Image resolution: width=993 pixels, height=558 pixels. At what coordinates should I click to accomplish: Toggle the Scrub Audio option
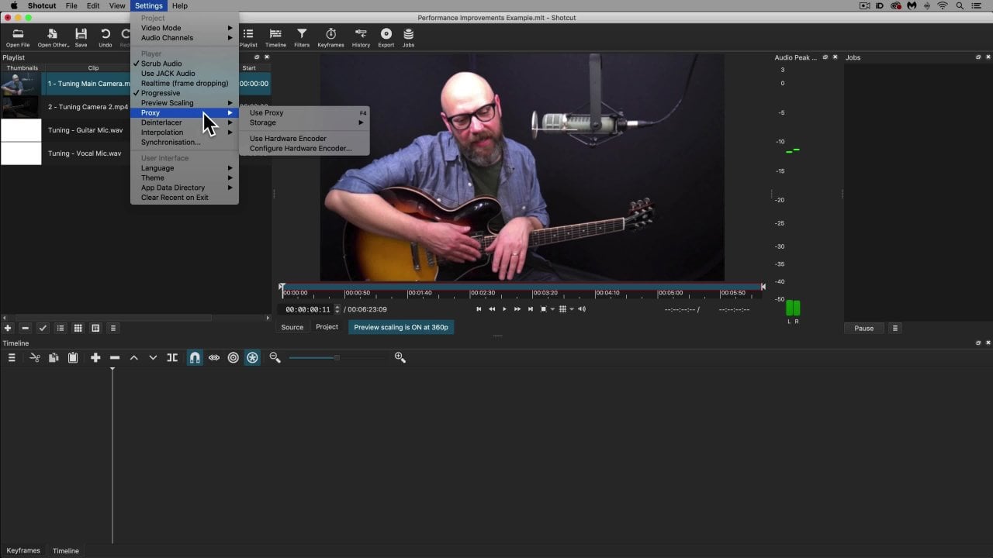(161, 64)
